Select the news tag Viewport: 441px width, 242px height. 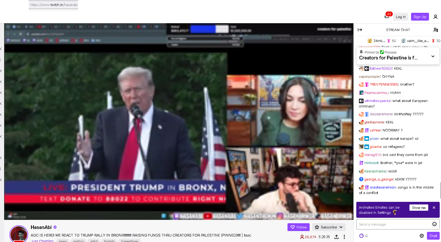tap(63, 241)
